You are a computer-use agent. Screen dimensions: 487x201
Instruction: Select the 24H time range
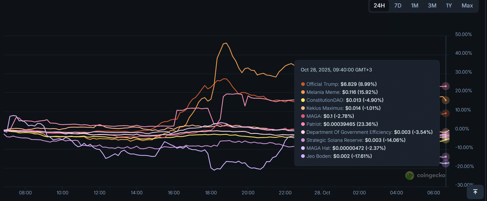coord(379,6)
